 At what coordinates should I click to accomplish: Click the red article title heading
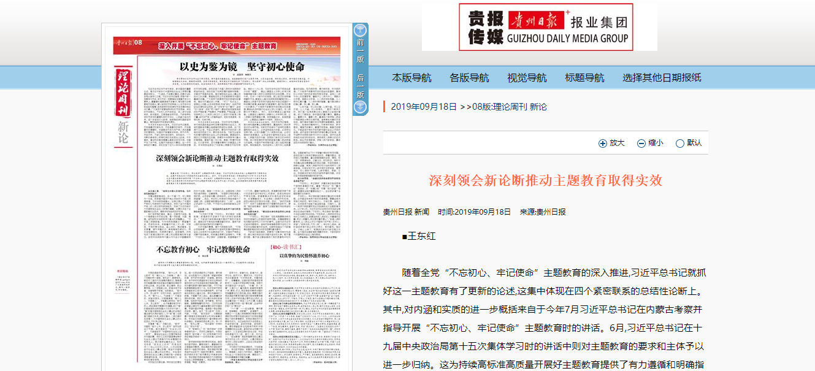[545, 180]
